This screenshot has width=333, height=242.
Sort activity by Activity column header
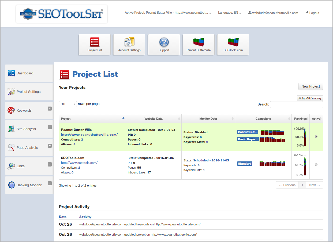85,217
